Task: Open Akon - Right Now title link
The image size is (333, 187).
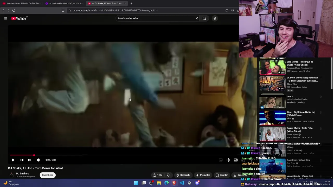Action: point(301,114)
